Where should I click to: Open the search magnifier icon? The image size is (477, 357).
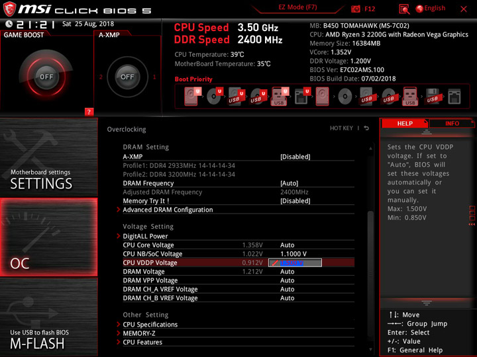pos(404,9)
